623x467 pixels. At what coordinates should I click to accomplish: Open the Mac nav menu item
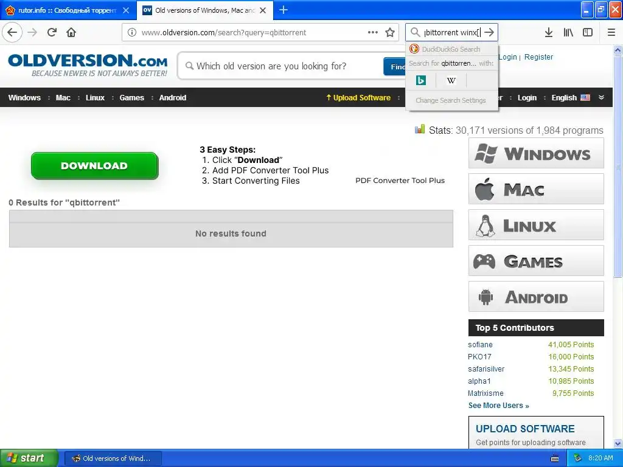(x=63, y=98)
